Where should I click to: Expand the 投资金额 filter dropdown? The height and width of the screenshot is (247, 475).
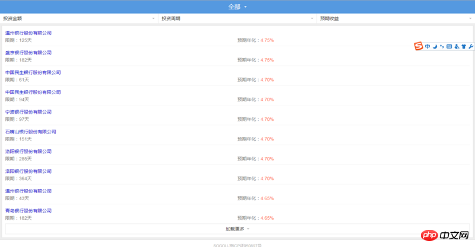click(79, 18)
